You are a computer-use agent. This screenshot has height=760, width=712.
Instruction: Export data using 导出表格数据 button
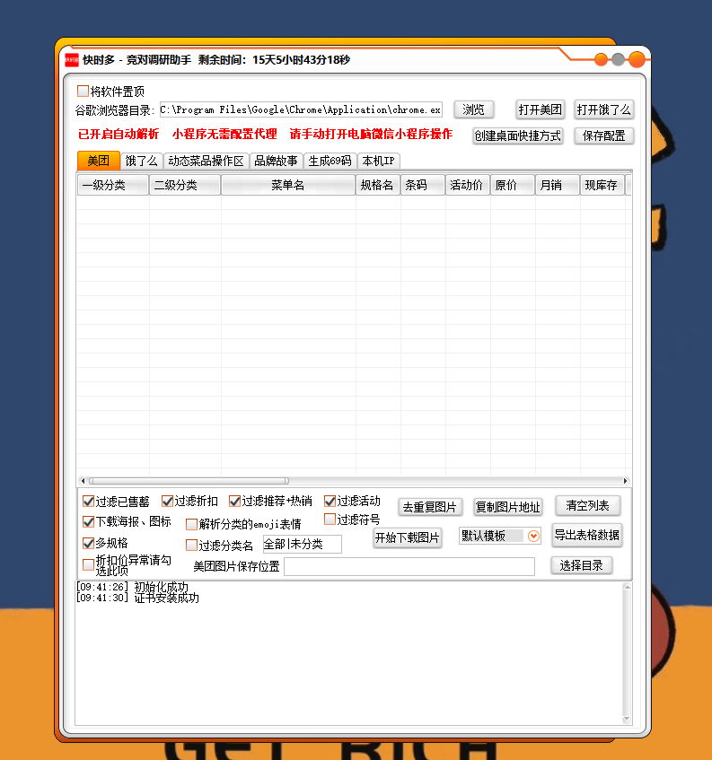click(586, 536)
